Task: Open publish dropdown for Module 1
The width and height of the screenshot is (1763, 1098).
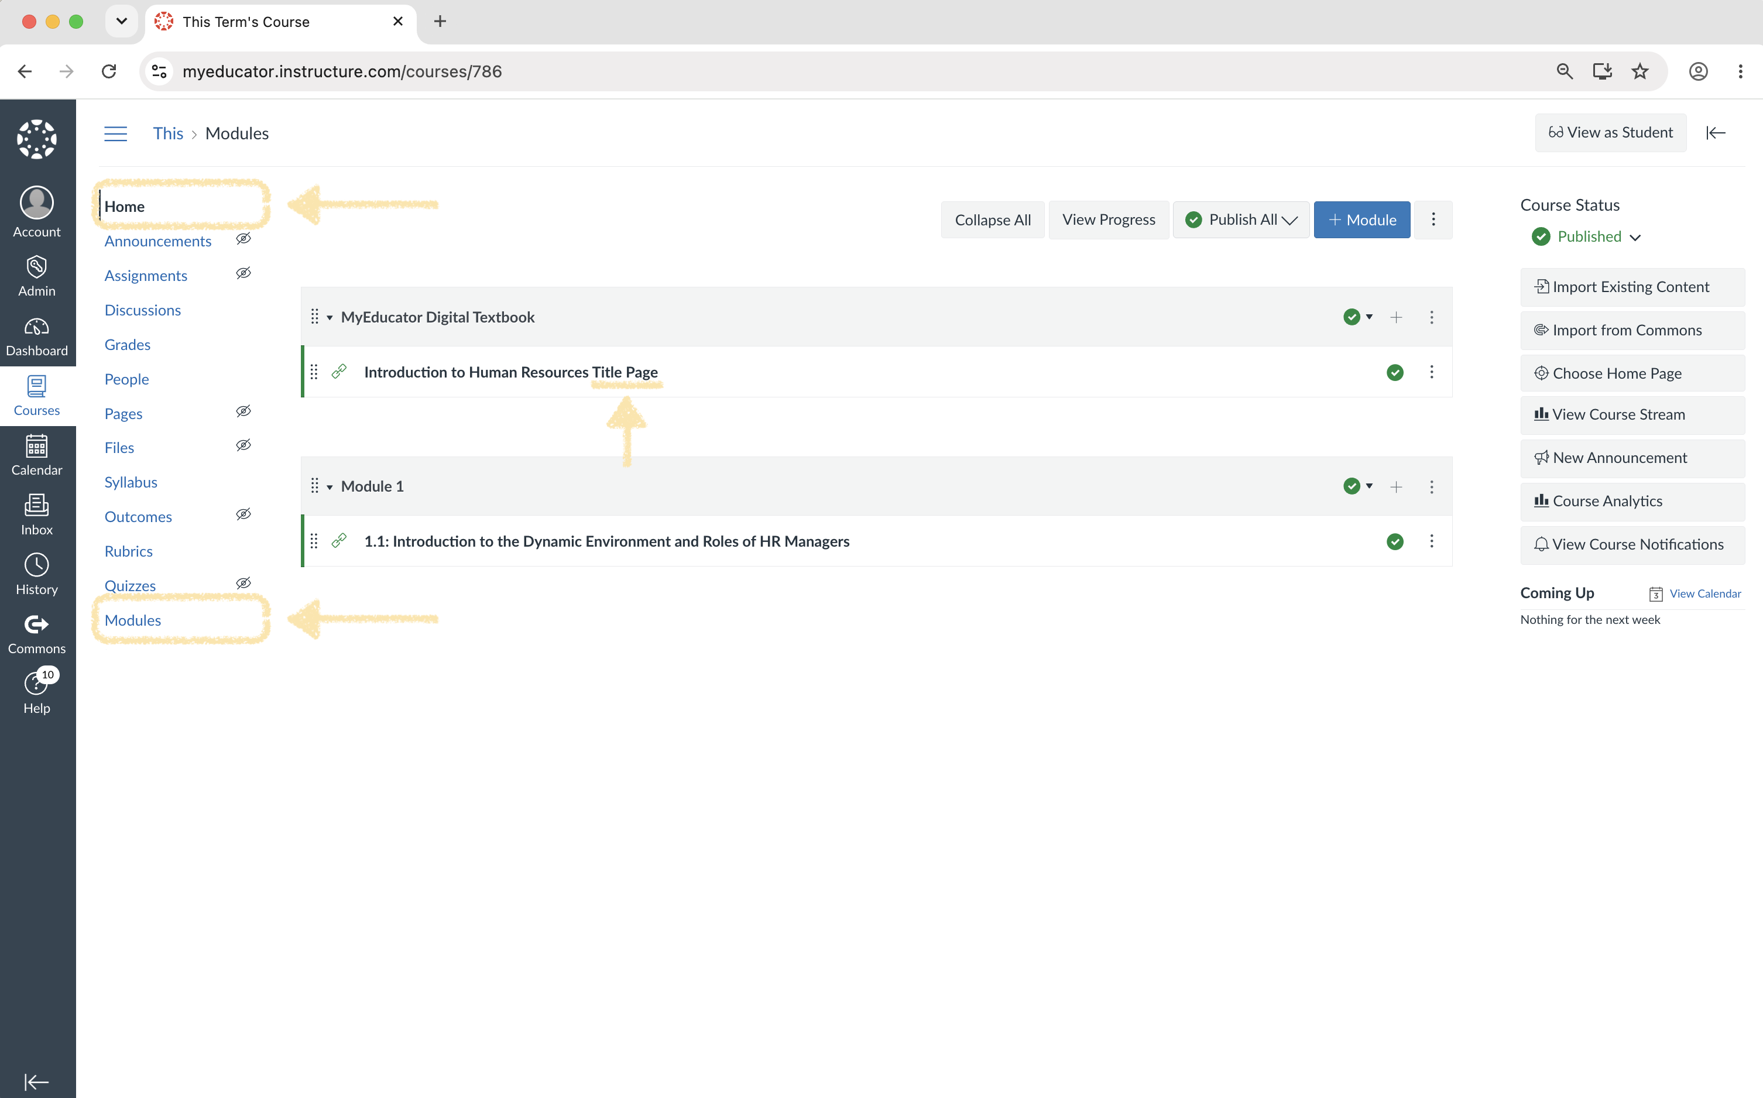Action: (x=1358, y=486)
